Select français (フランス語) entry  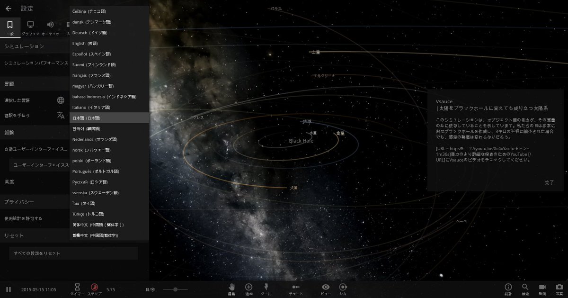[x=109, y=75]
